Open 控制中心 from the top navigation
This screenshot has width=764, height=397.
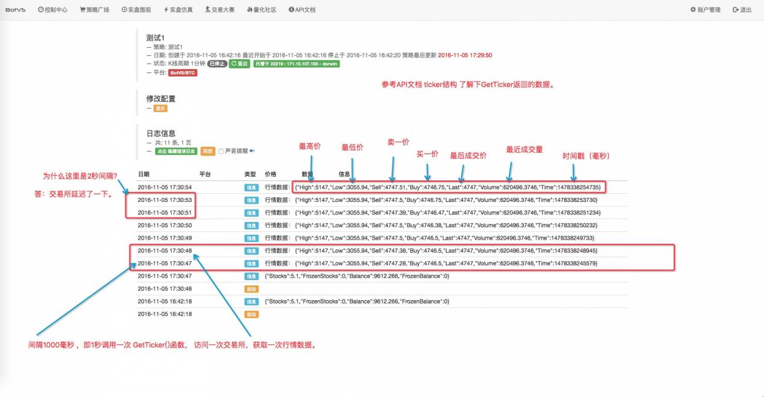coord(54,9)
